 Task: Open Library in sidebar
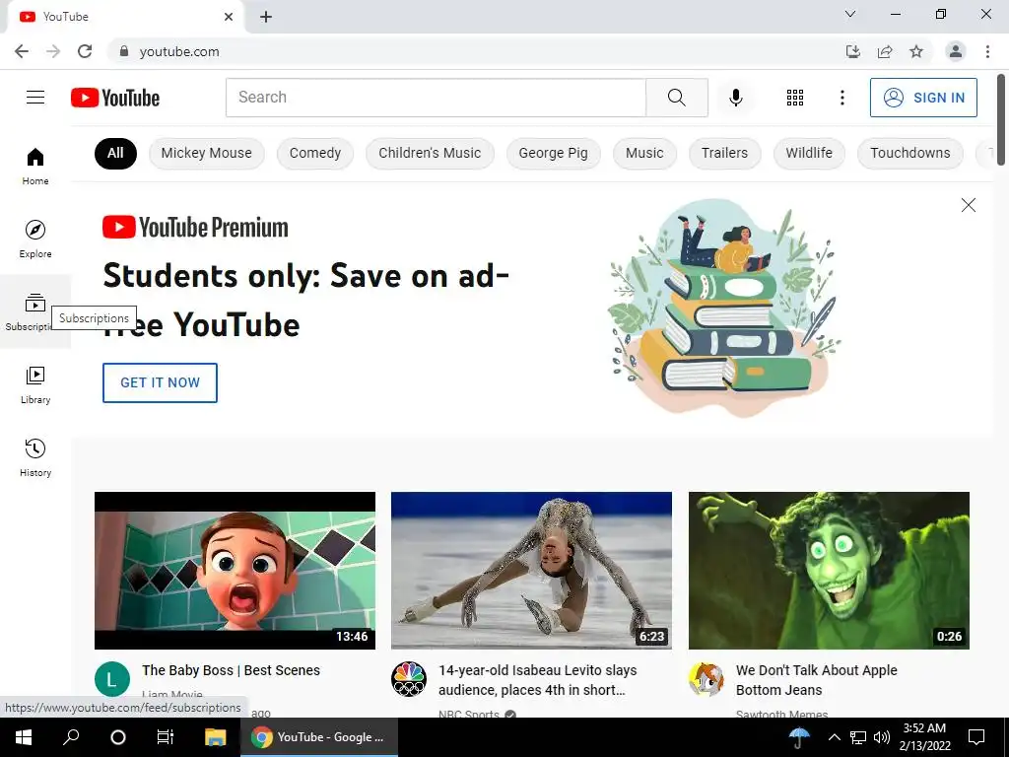pyautogui.click(x=35, y=385)
